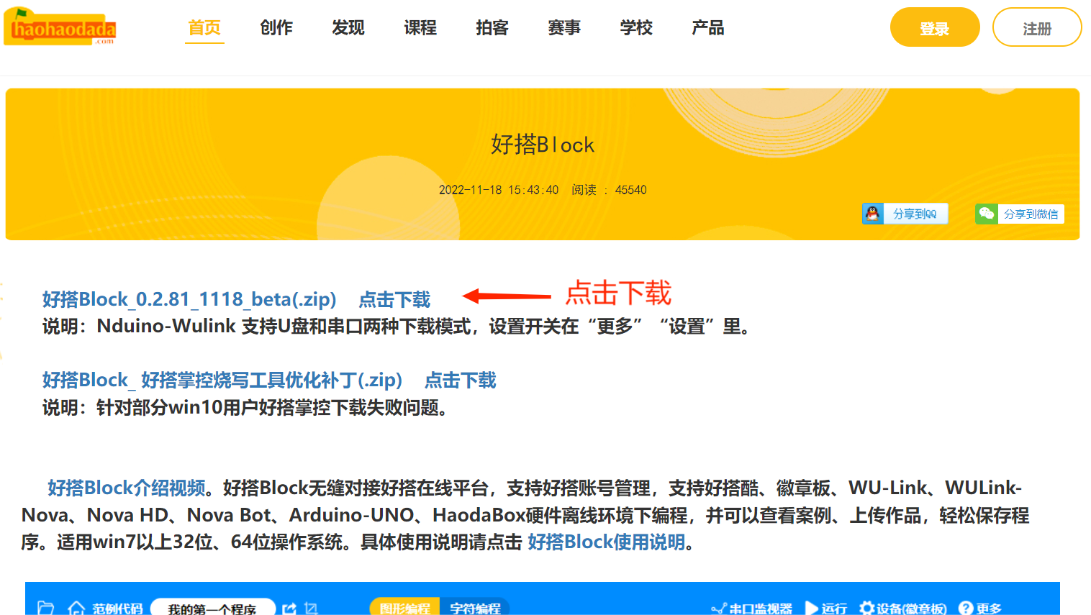Viewport: 1091px width, 615px height.
Task: Click the serial monitor icon by 串口监视器
Action: [719, 609]
